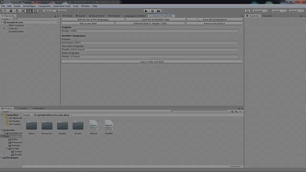Open the Hierarchy Create dropdown

pos(6,19)
